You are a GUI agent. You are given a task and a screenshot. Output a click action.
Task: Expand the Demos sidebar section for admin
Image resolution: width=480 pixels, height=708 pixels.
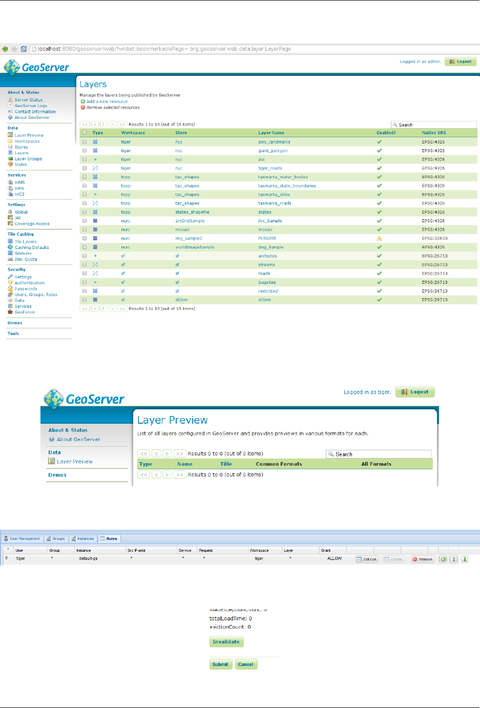click(x=15, y=323)
